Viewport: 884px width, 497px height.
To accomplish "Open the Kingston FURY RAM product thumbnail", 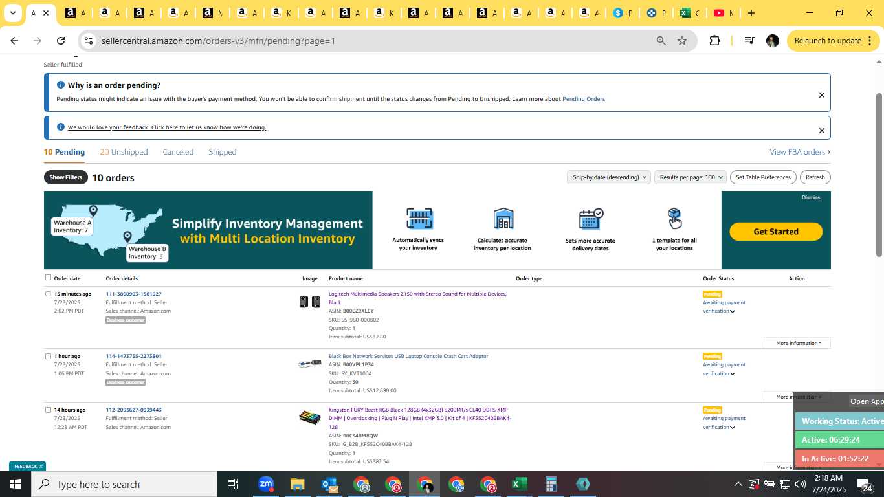I will [310, 417].
